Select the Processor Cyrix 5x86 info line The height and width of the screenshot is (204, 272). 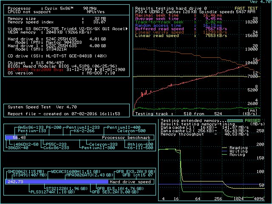coord(50,8)
